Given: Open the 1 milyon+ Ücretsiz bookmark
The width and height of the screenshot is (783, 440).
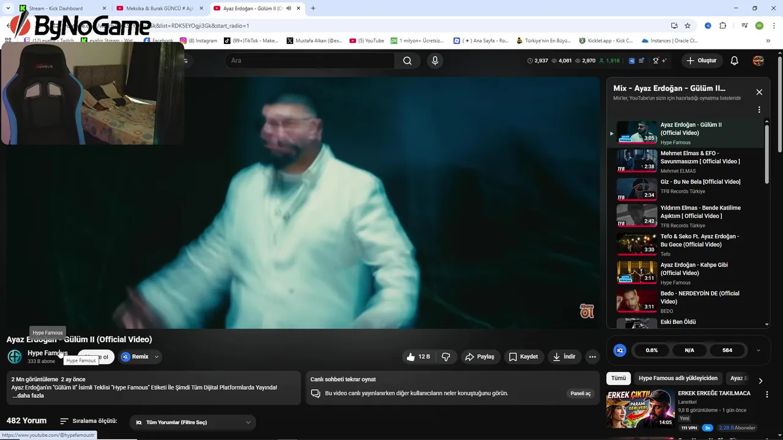Looking at the screenshot, I should tap(418, 41).
